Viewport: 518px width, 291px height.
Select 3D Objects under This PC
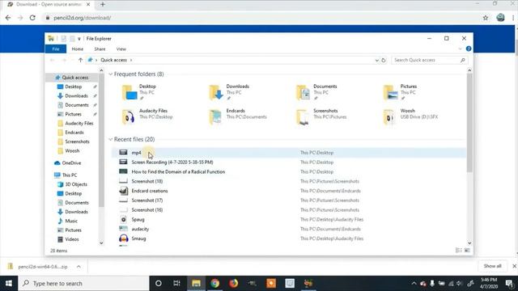click(76, 184)
